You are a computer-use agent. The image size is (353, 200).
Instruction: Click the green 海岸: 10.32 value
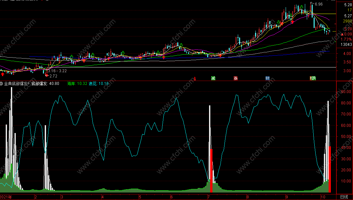click(77, 84)
